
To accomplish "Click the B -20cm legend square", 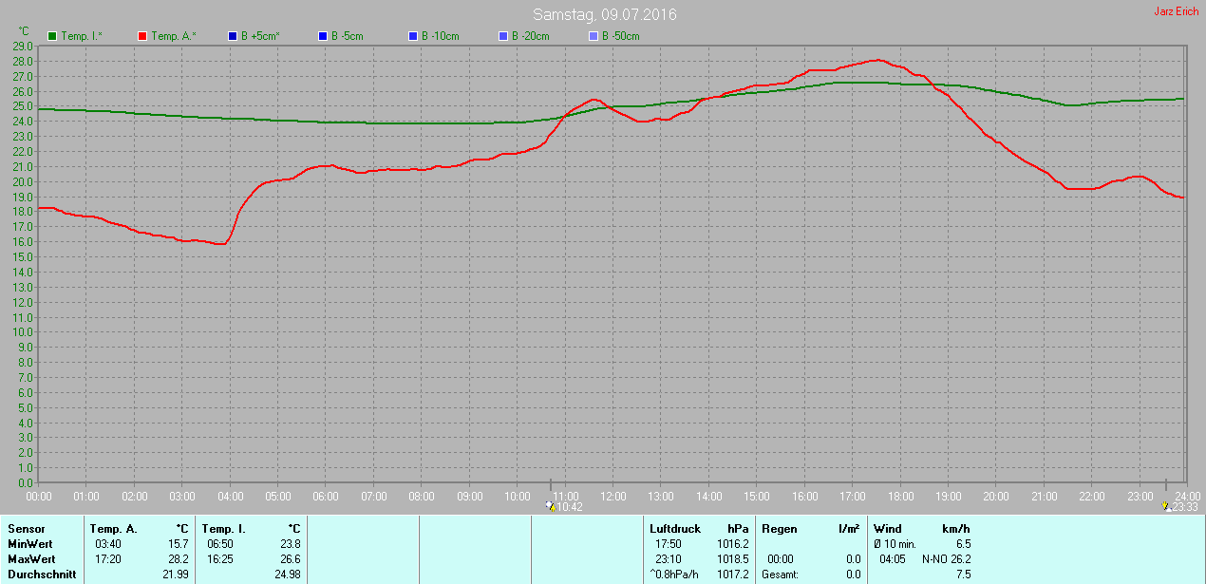I will tap(503, 36).
